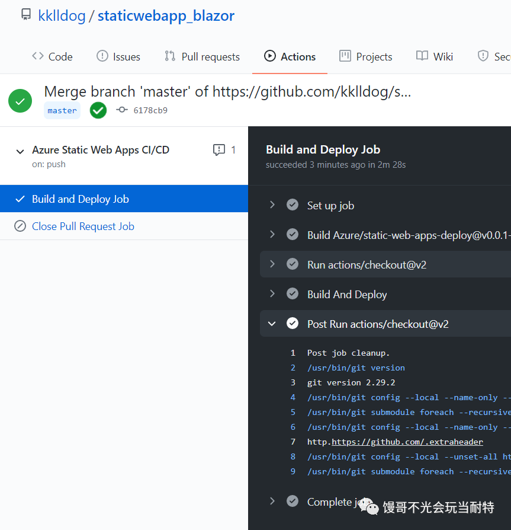
Task: Click the repository icon beside kklldog
Action: tap(26, 15)
